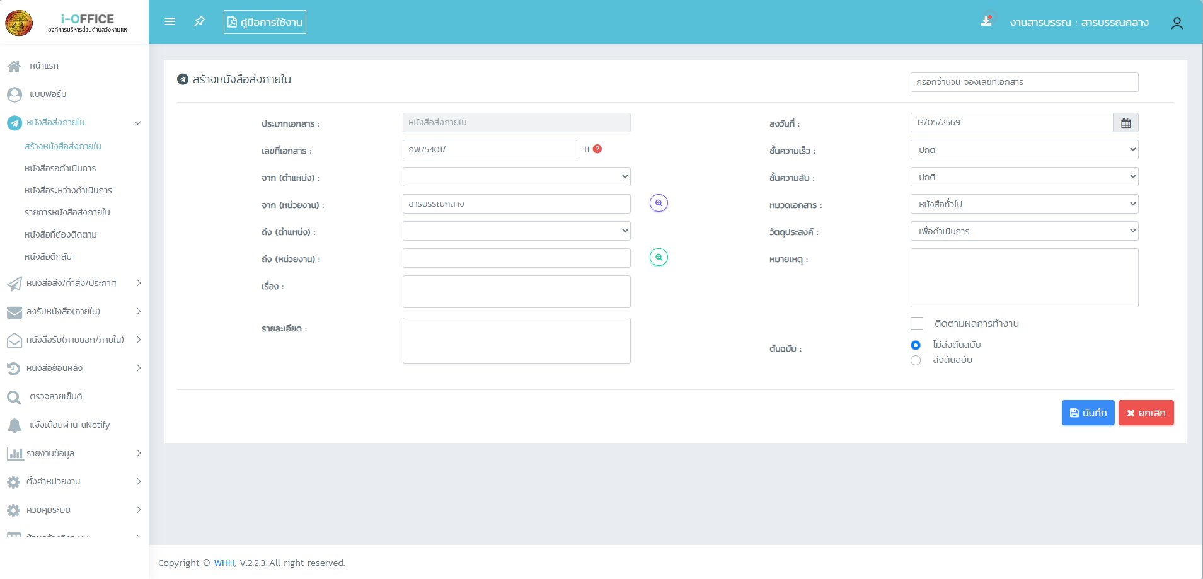The image size is (1203, 579).
Task: Select the ไม่ส่งต้นฉบับ radio option
Action: point(916,345)
